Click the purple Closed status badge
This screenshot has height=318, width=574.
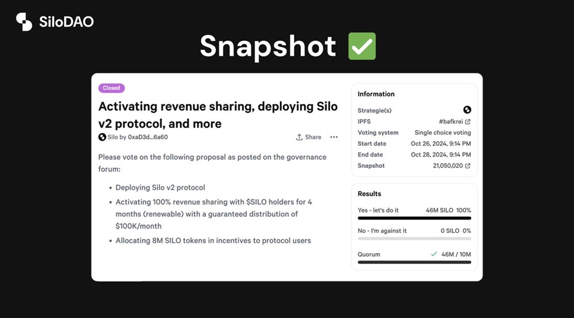pos(111,88)
